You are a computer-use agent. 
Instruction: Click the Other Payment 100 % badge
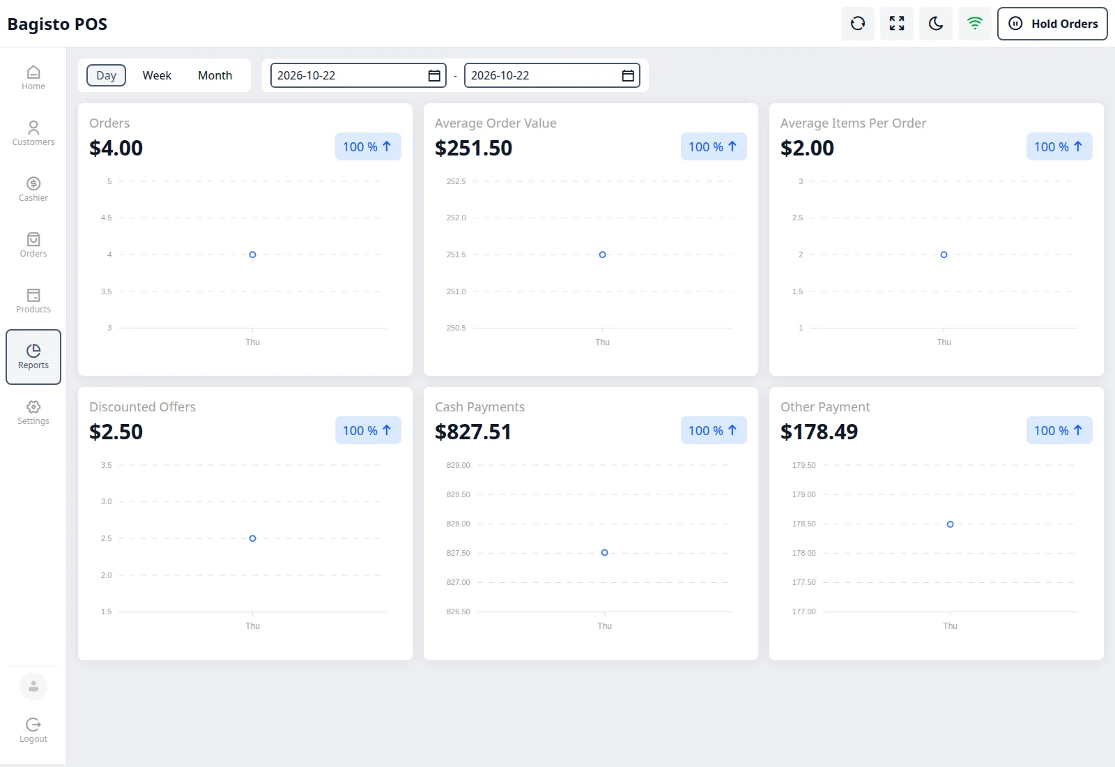(x=1059, y=430)
